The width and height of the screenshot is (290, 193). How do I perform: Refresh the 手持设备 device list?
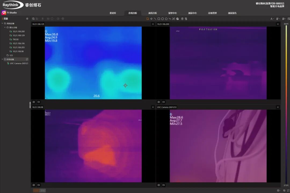click(27, 59)
